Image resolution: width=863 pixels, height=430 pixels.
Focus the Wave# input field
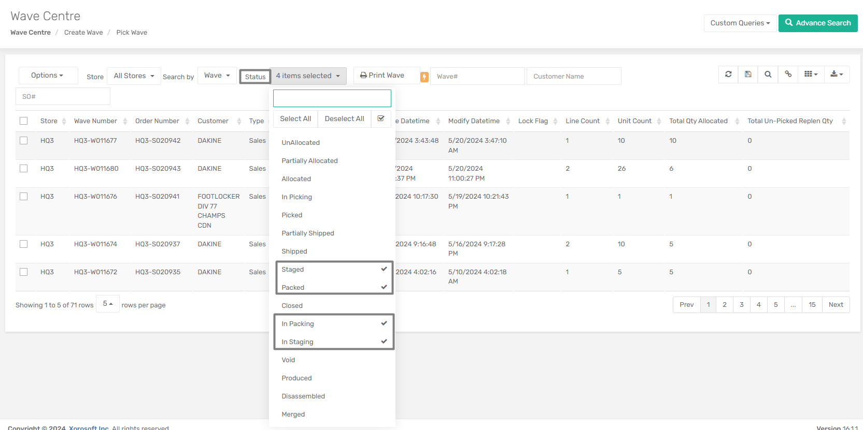(x=477, y=76)
